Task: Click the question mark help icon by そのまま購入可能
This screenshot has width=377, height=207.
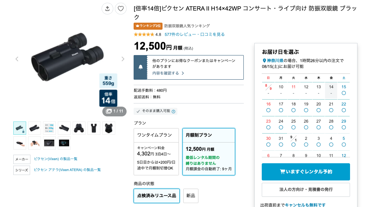Action: coord(173,111)
